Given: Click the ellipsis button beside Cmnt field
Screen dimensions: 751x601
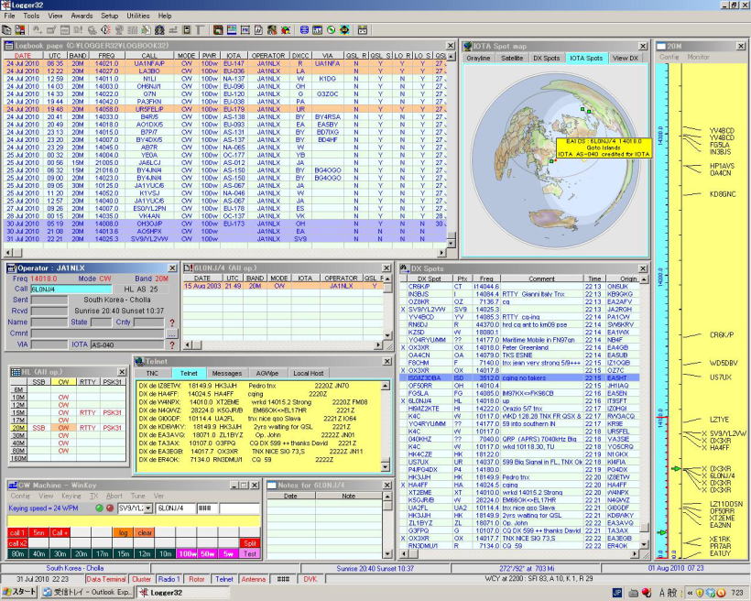Looking at the screenshot, I should (x=172, y=333).
